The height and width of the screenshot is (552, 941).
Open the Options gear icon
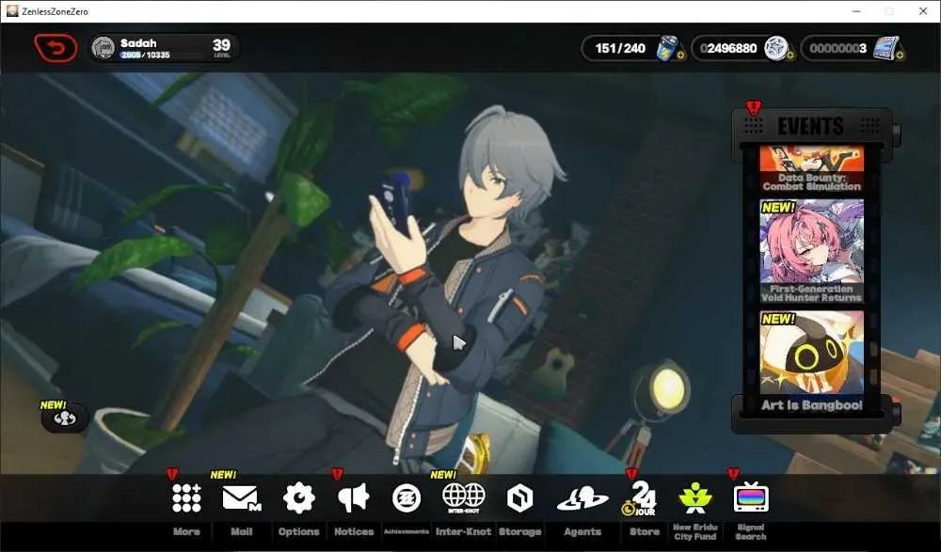299,498
